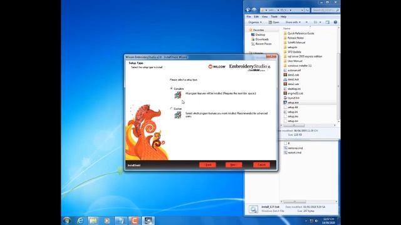Screen dimensions: 401x225
Task: Select the data1.hdr file
Action: (x=293, y=79)
